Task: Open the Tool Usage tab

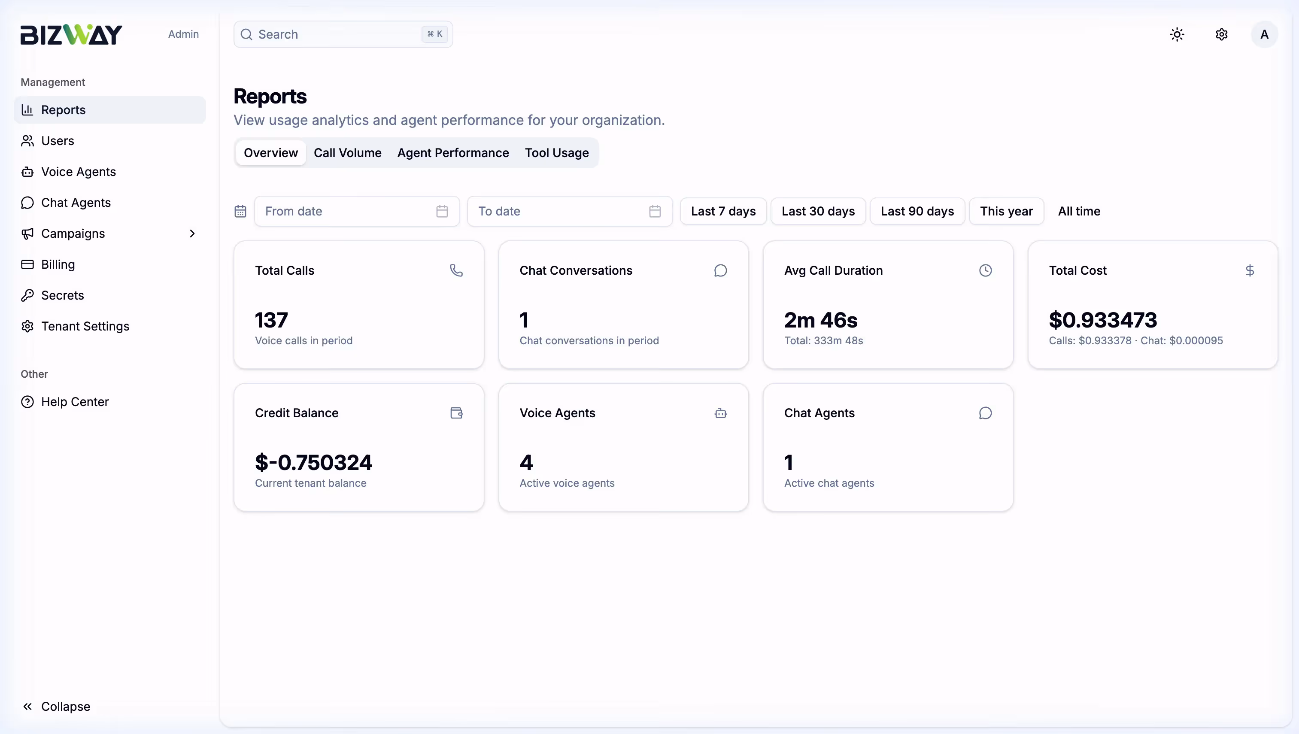Action: pyautogui.click(x=557, y=153)
